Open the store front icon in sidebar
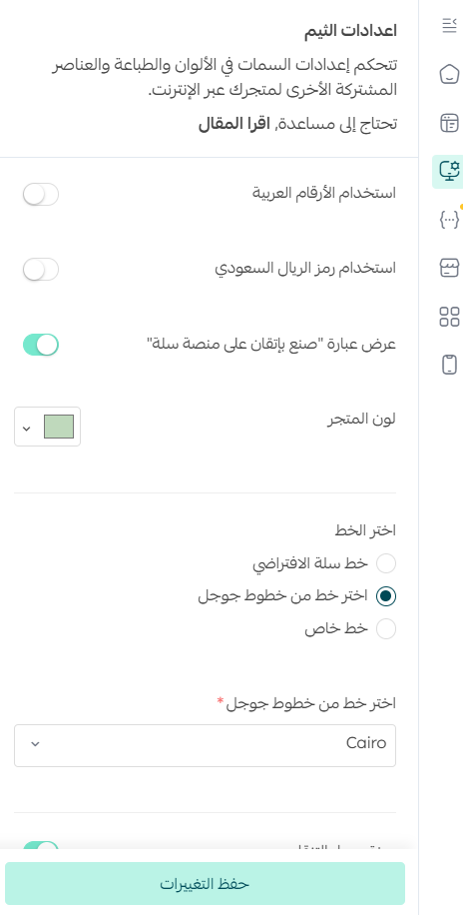463x915 pixels. coord(449,268)
